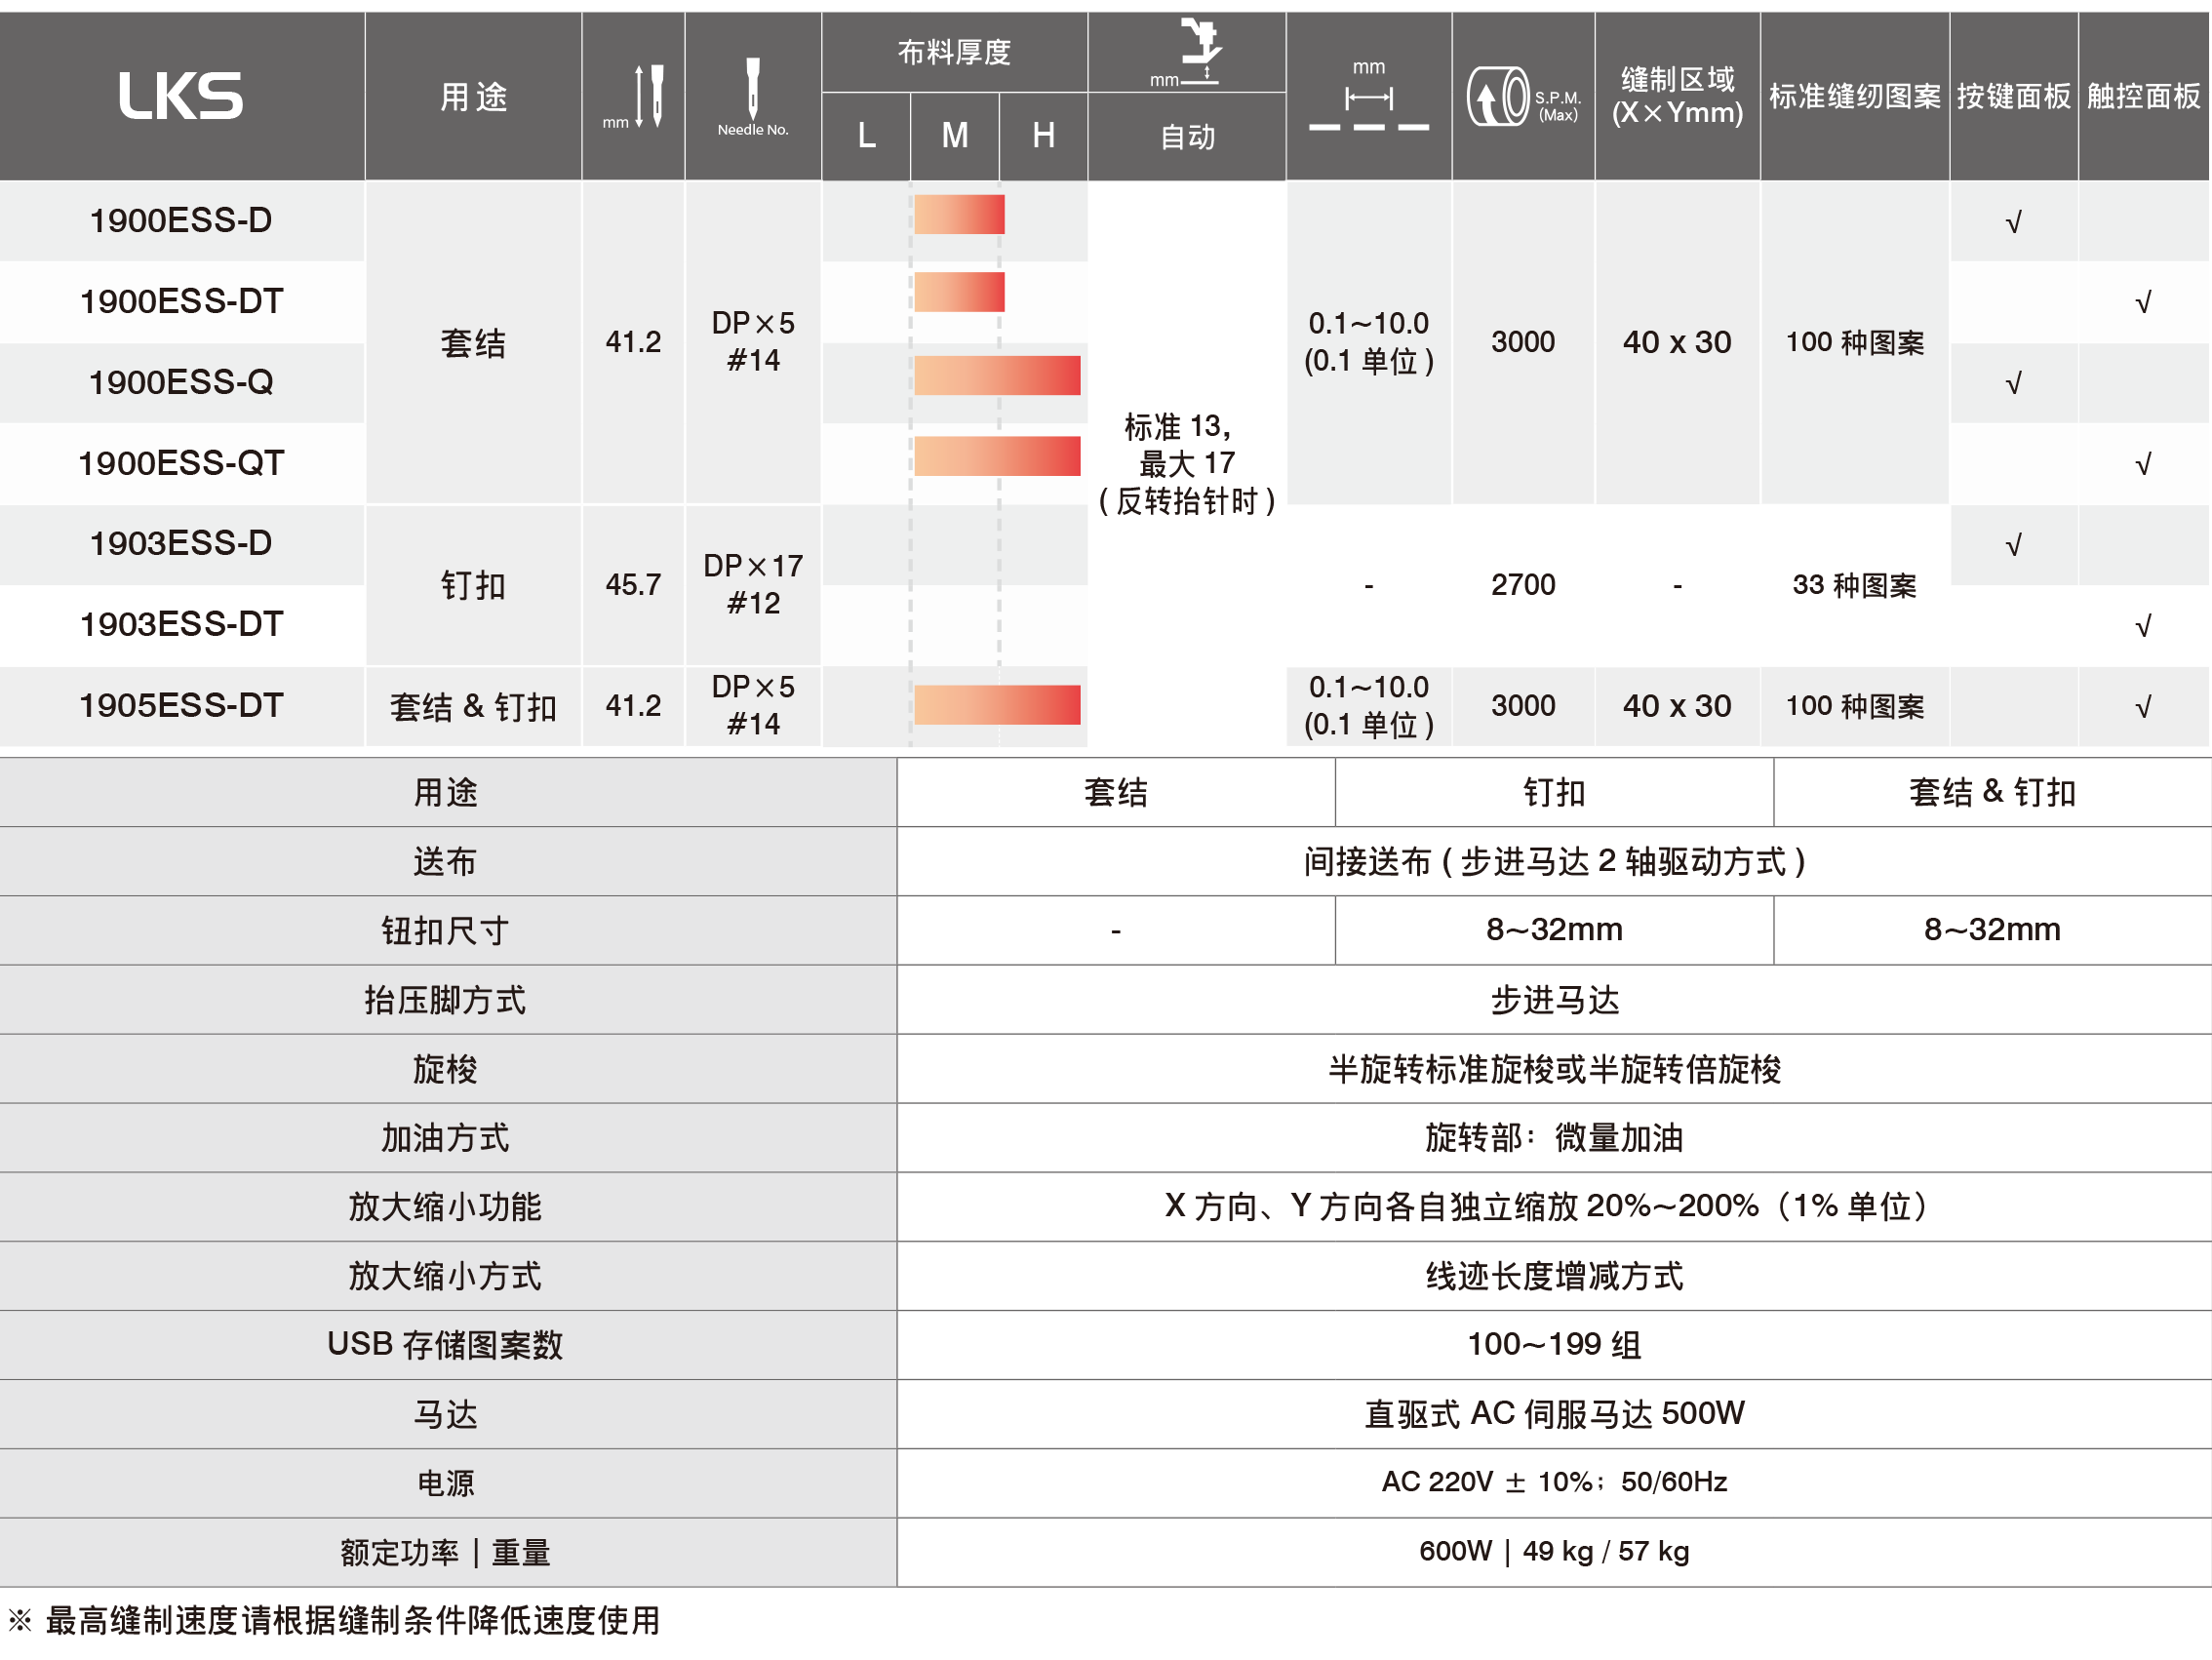Click the 600W | 49 kg / 57 kg value

[x=1555, y=1551]
